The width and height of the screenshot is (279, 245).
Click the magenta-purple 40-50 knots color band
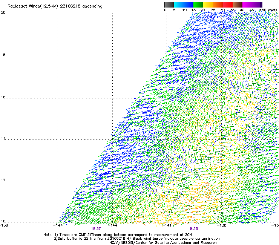252,5
